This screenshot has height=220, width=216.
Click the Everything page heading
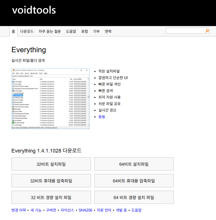click(29, 50)
